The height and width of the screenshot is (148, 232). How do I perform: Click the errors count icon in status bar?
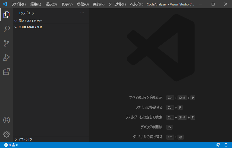pyautogui.click(x=6, y=145)
